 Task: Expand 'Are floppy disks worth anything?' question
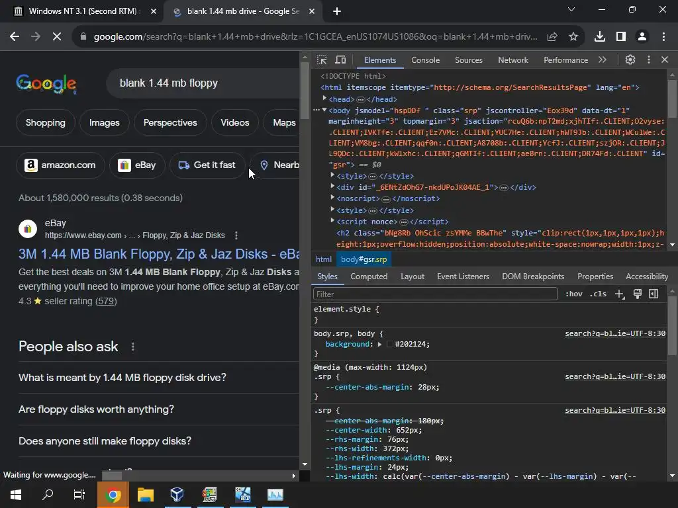[x=159, y=409]
